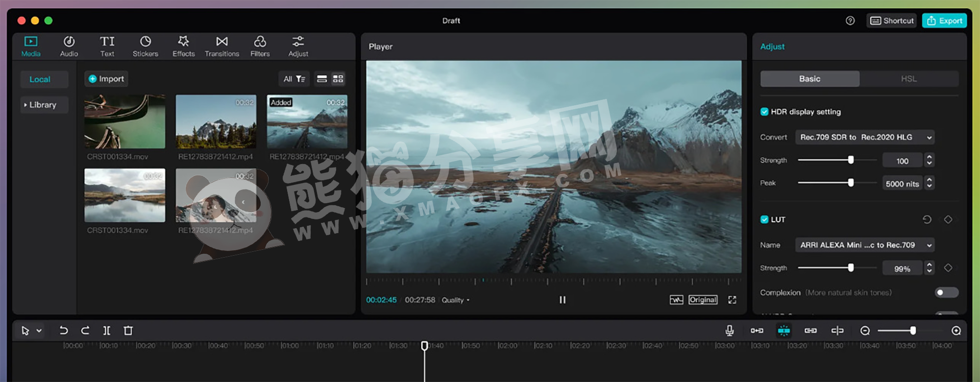
Task: Open the Filters panel
Action: [260, 46]
